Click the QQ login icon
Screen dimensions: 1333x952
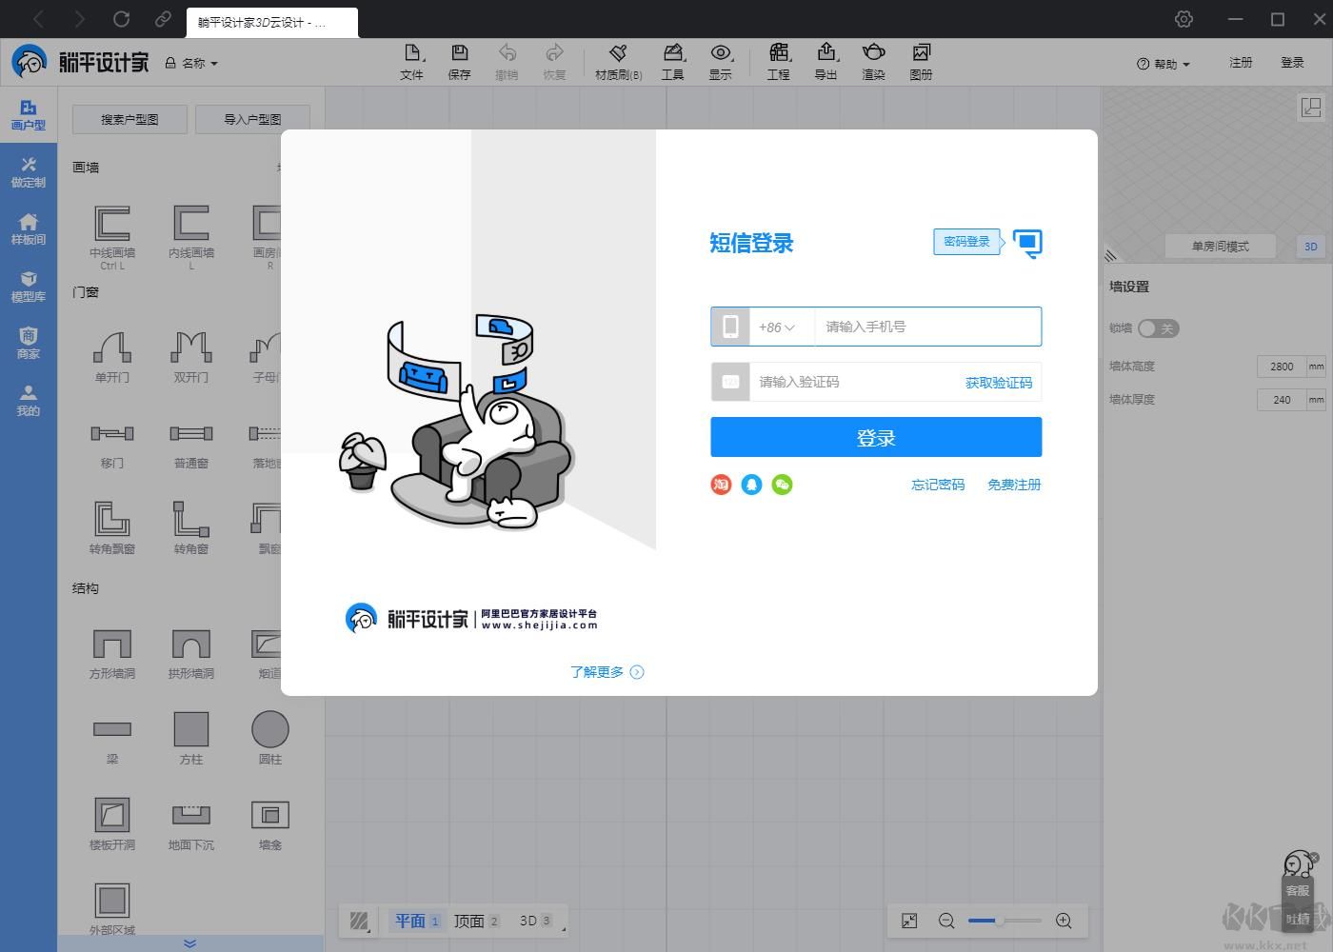[751, 485]
